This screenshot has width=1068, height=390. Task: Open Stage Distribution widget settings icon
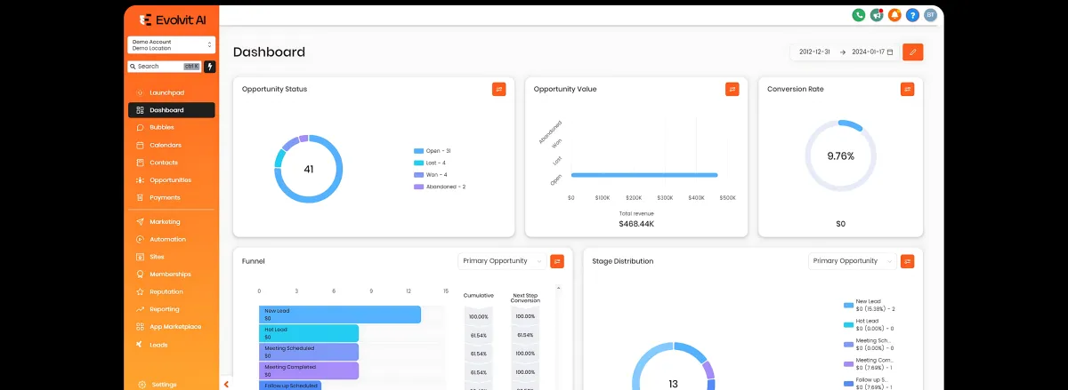(x=907, y=261)
